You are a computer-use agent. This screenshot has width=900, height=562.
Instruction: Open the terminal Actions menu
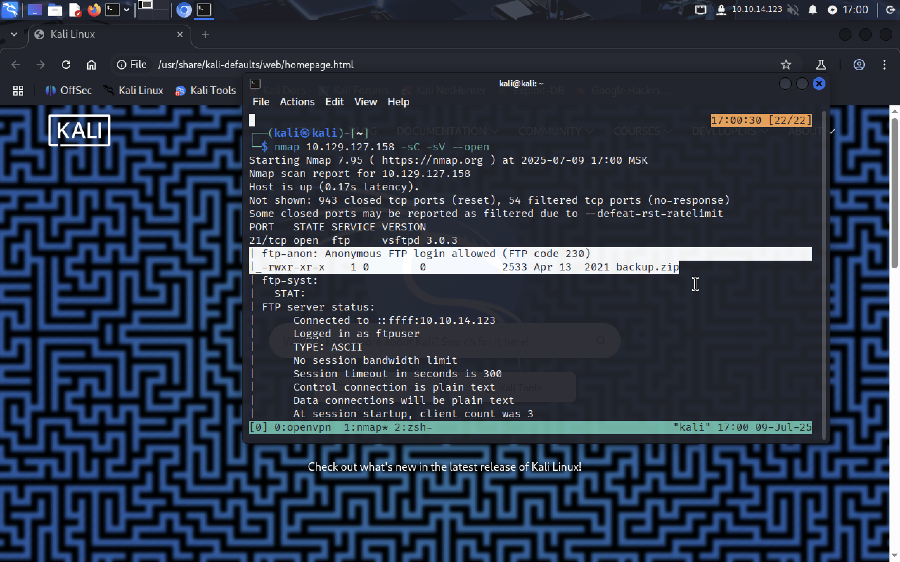[x=297, y=102]
